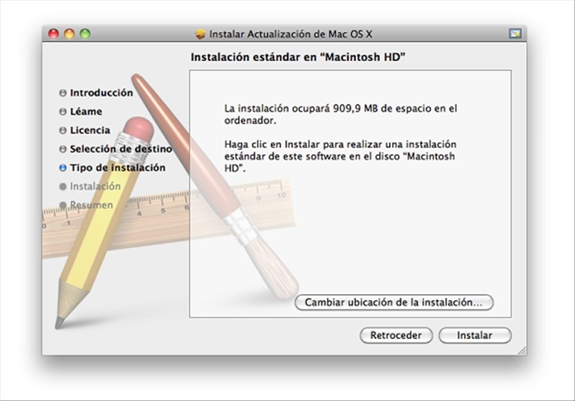The height and width of the screenshot is (401, 575).
Task: Click the Licencia step bullet
Action: click(x=63, y=130)
